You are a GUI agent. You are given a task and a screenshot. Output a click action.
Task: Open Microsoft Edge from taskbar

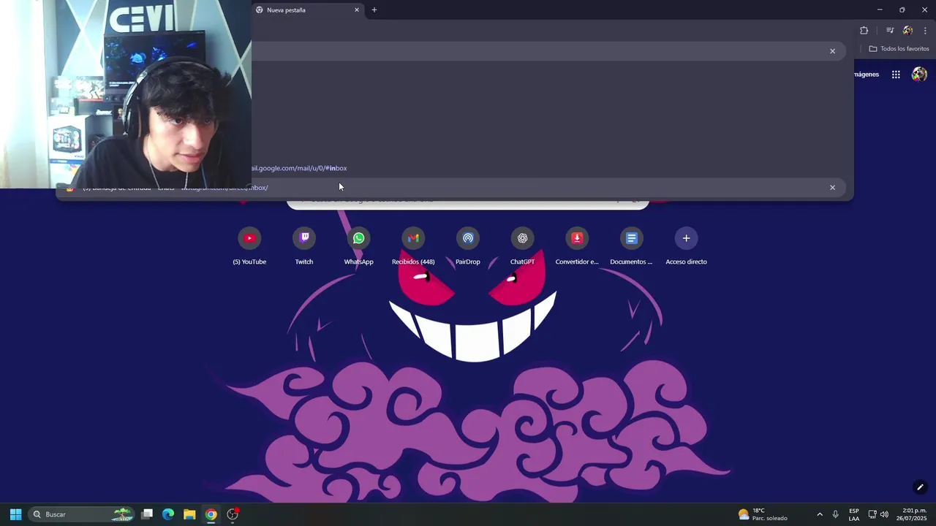tap(168, 514)
